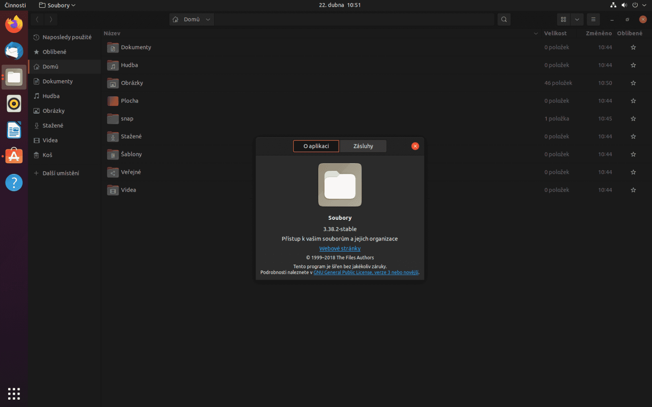Select Naposledy použité in the sidebar
This screenshot has height=407, width=652.
point(67,37)
